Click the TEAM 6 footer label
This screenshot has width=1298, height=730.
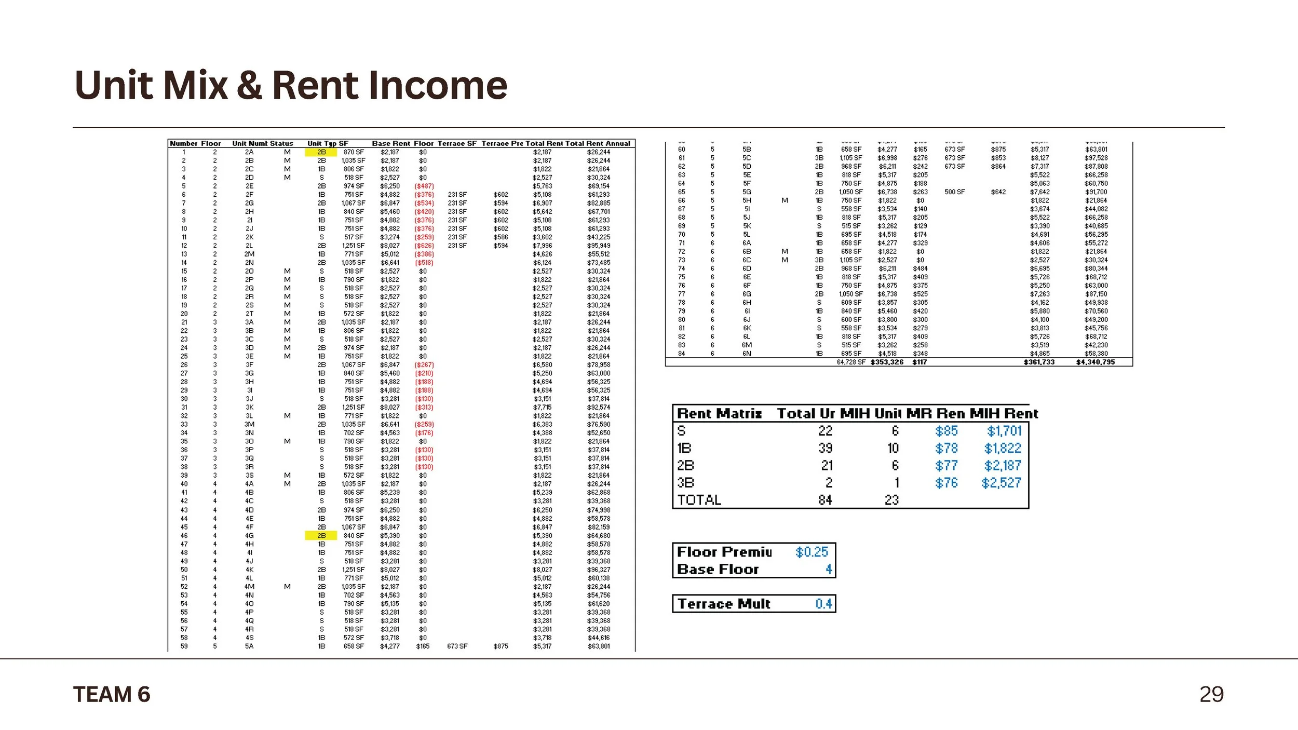point(112,693)
